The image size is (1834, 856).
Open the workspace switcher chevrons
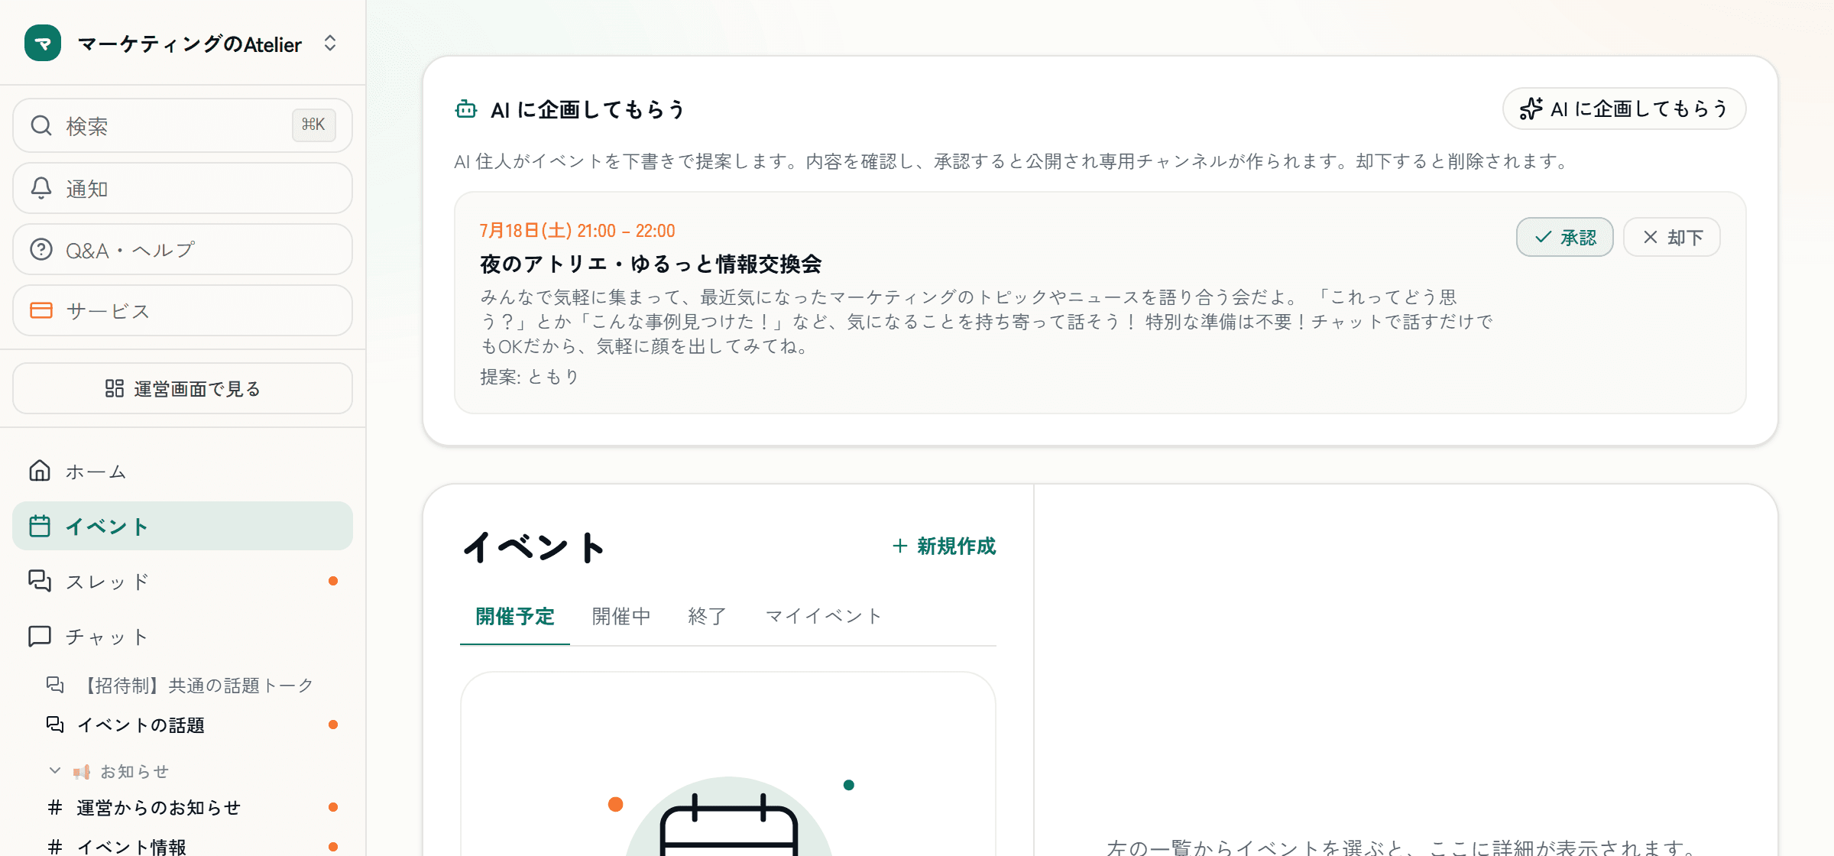point(330,44)
